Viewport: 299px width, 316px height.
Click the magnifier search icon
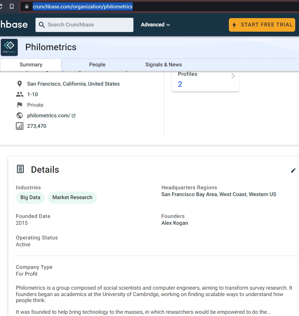point(42,25)
